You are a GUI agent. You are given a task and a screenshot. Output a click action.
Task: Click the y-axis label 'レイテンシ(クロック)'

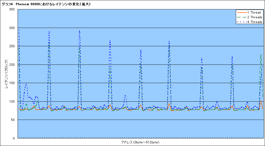click(x=6, y=74)
